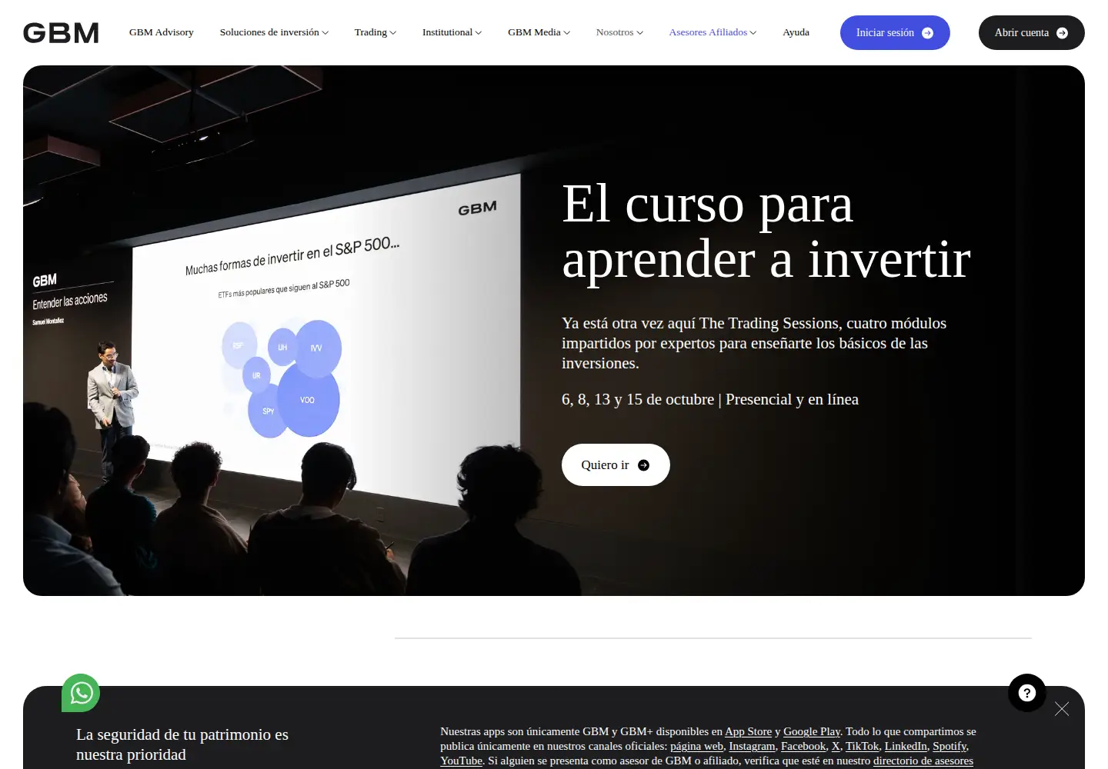Expand the Trading menu
This screenshot has width=1108, height=769.
click(375, 32)
